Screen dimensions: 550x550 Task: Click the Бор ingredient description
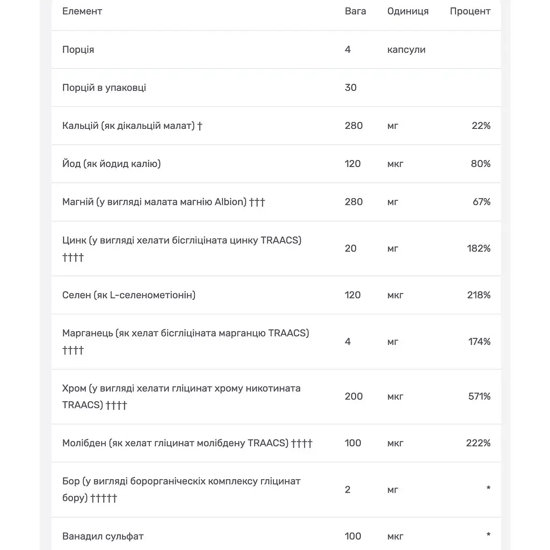click(182, 489)
